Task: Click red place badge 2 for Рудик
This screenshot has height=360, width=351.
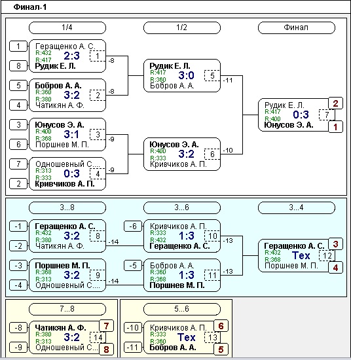Action: coord(335,103)
